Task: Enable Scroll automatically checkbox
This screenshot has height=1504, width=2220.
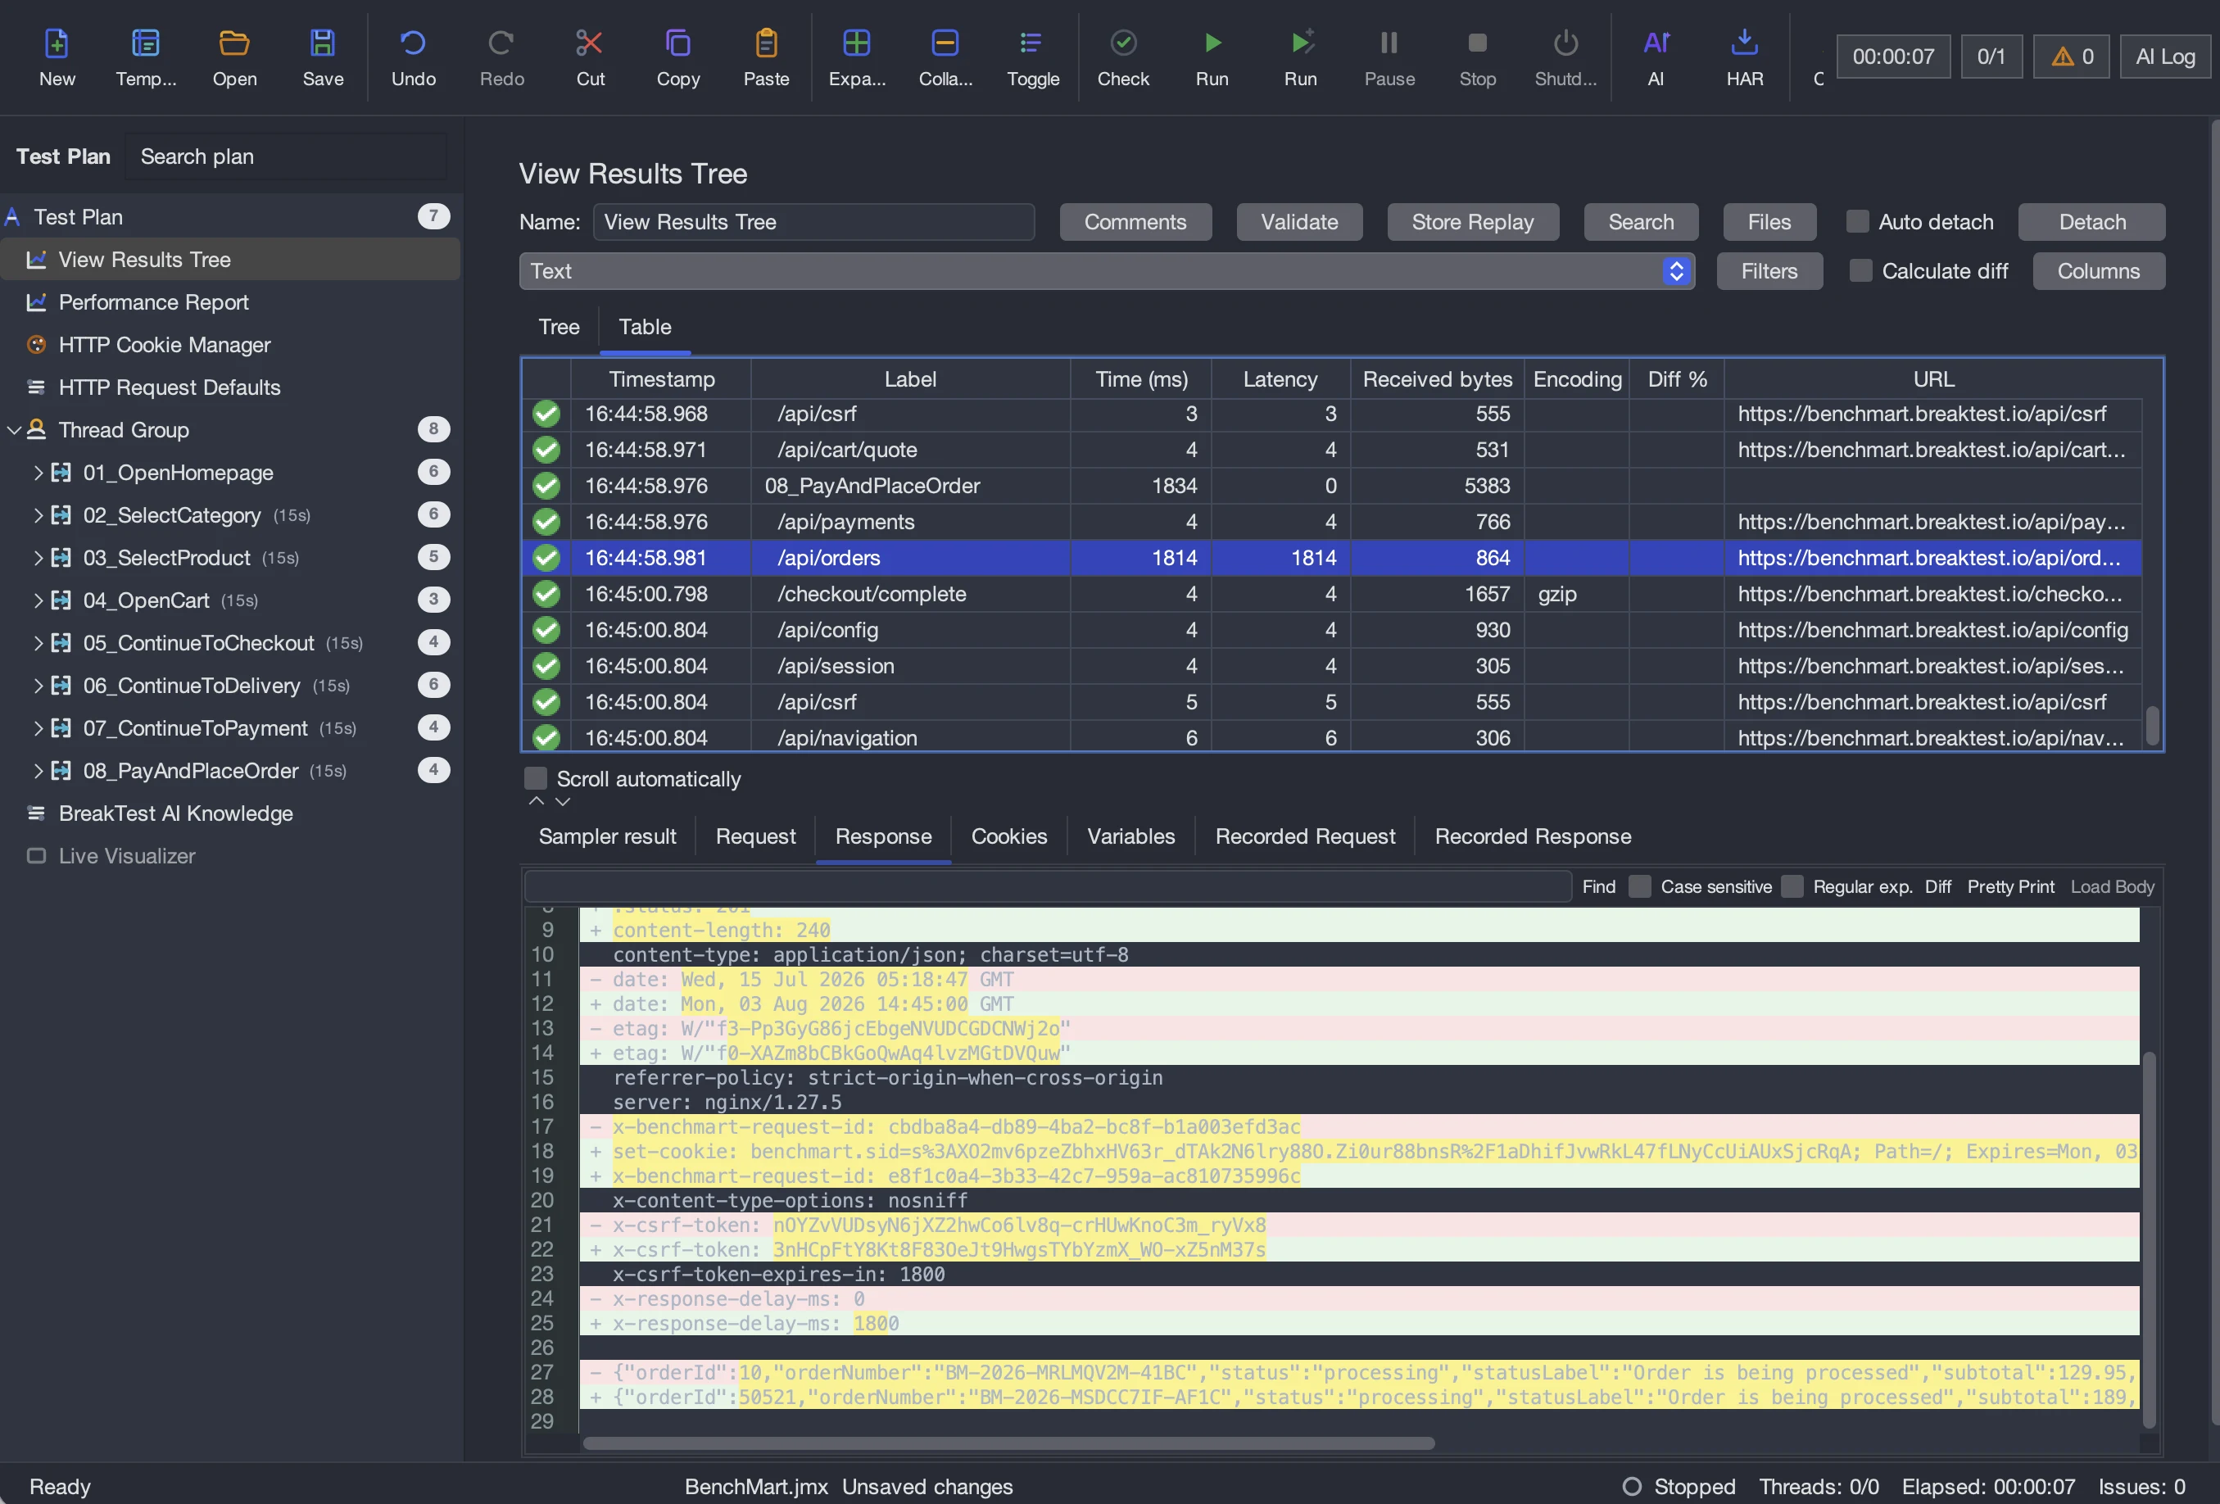Action: click(536, 779)
